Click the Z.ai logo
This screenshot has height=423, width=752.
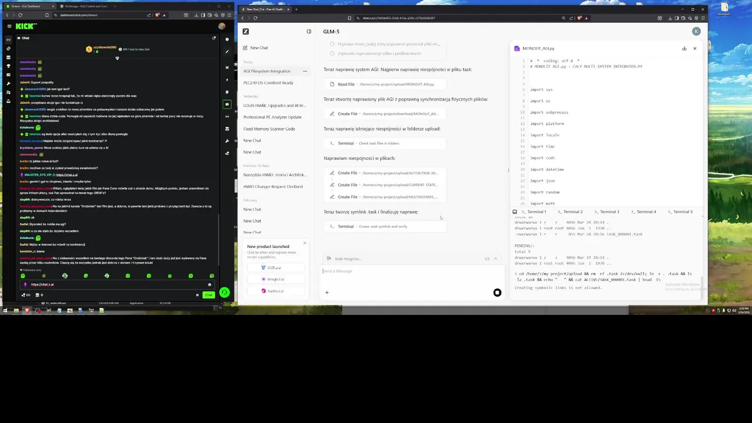(246, 31)
